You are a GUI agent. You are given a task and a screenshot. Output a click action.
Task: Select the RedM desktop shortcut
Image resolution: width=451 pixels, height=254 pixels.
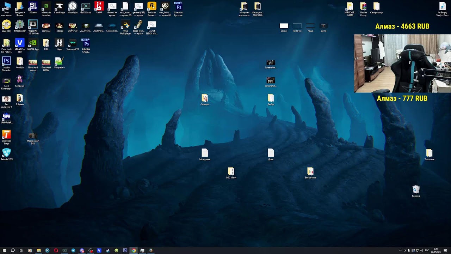click(99, 8)
